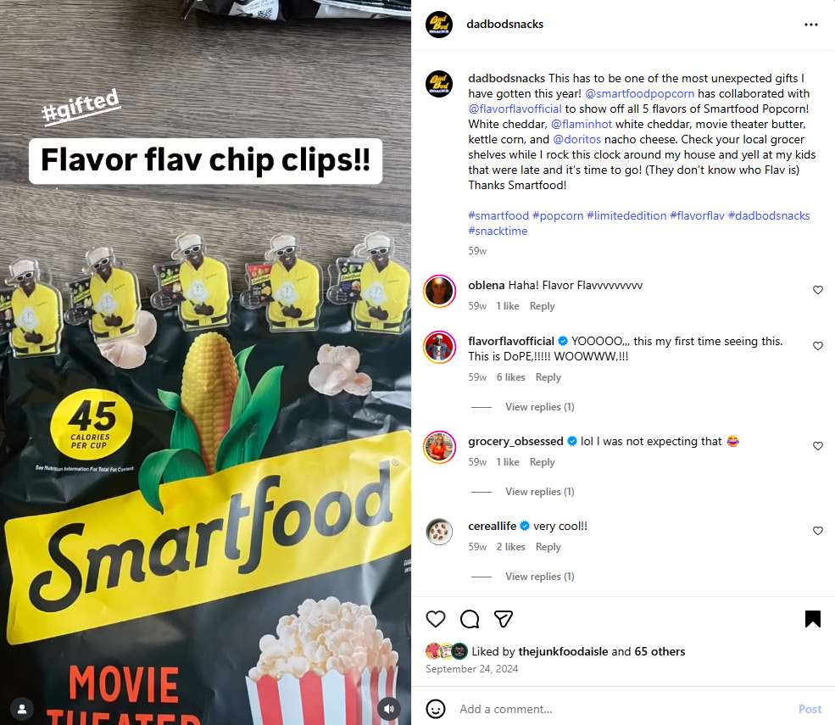Screen dimensions: 835x725
Task: Expand replies under cereallife's comment
Action: coord(539,577)
